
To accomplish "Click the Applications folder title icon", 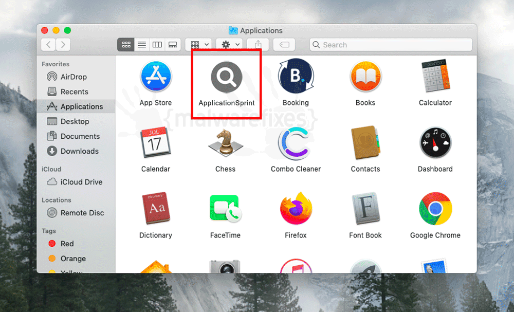I will 233,30.
